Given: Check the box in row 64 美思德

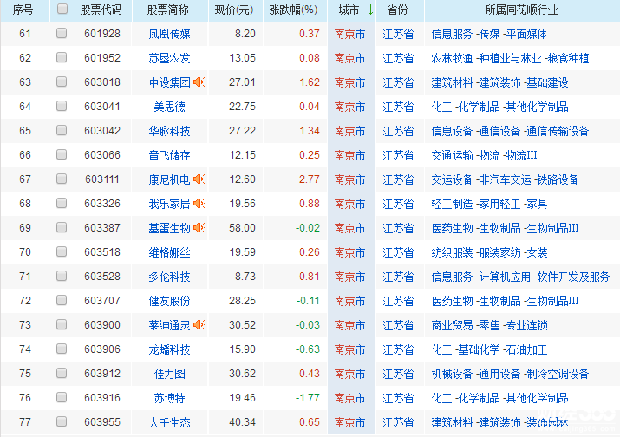Looking at the screenshot, I should tap(62, 106).
